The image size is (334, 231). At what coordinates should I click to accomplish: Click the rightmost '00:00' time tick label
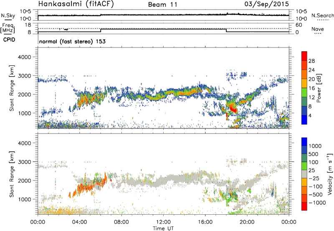[289, 222]
